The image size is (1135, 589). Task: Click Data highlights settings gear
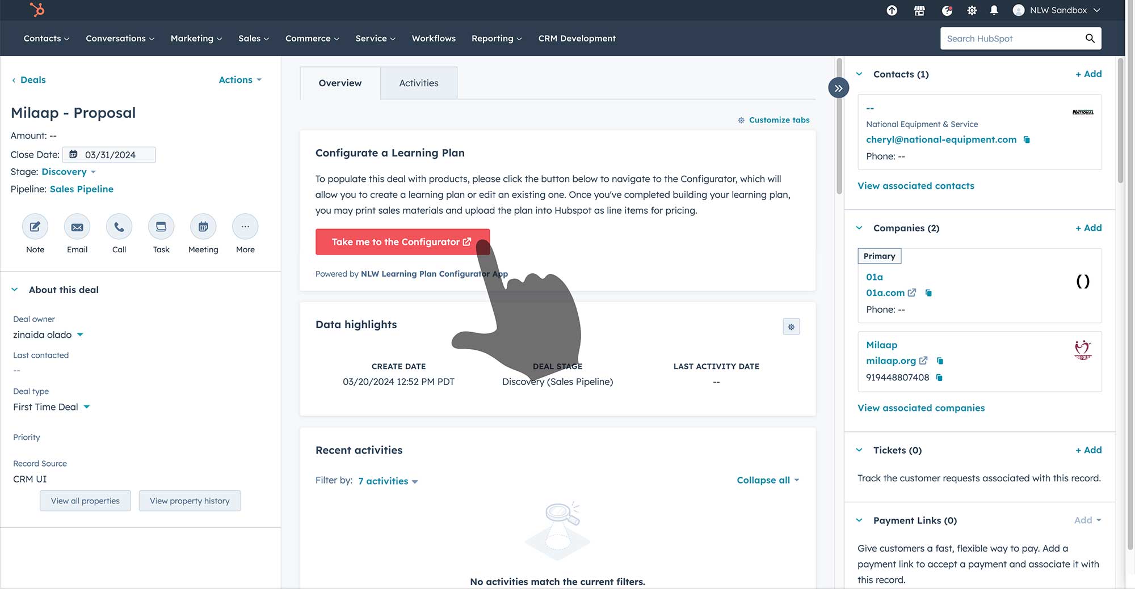pos(791,327)
